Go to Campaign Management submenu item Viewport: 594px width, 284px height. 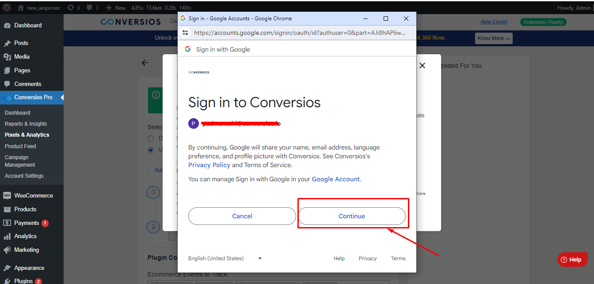click(20, 161)
